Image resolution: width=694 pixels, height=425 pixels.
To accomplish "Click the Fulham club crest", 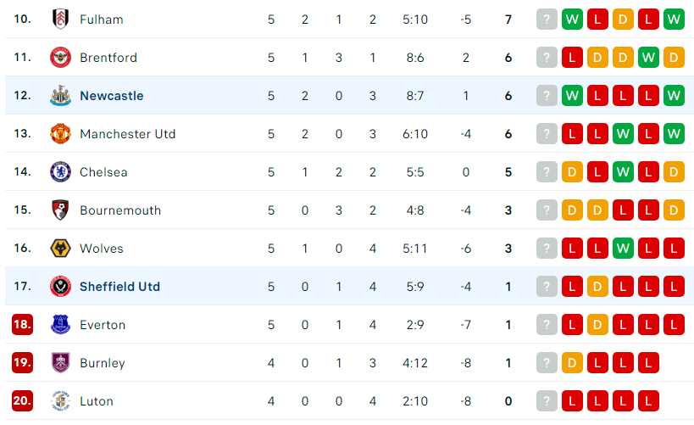I will coord(61,19).
